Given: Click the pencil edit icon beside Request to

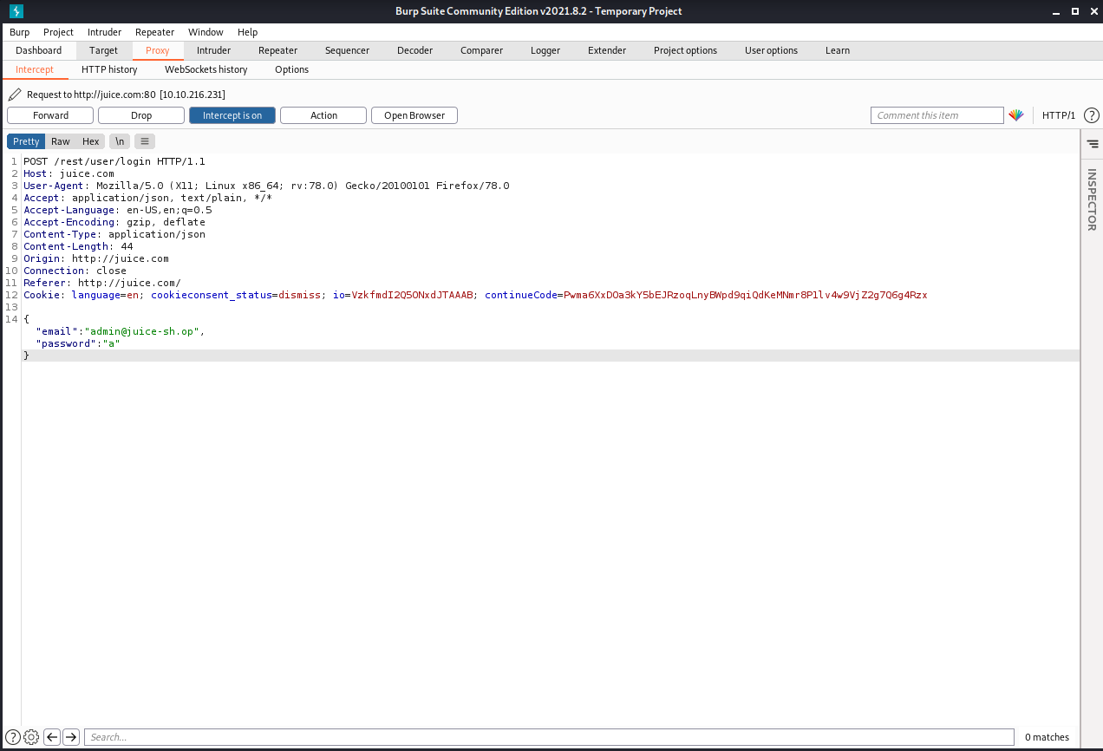Looking at the screenshot, I should [15, 95].
